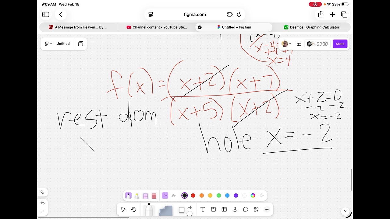Pick the red pen color
The width and height of the screenshot is (390, 219).
pos(193,196)
